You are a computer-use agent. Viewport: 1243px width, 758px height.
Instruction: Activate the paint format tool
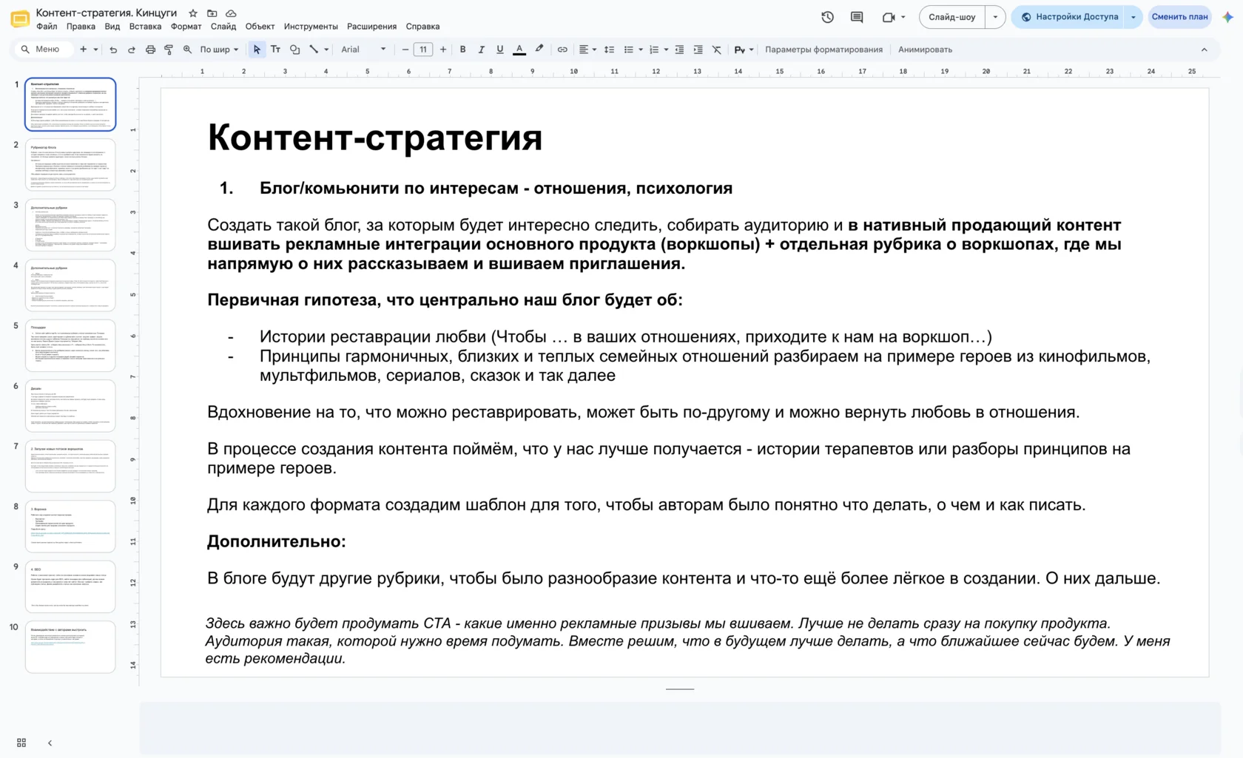point(169,50)
